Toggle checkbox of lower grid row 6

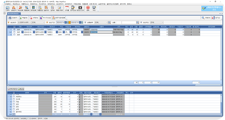pyautogui.click(x=14, y=97)
